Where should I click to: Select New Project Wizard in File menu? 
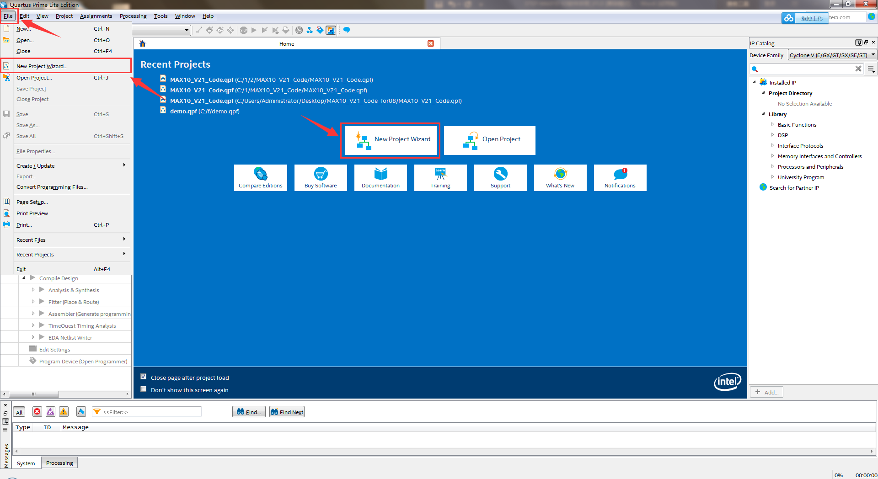pos(66,66)
